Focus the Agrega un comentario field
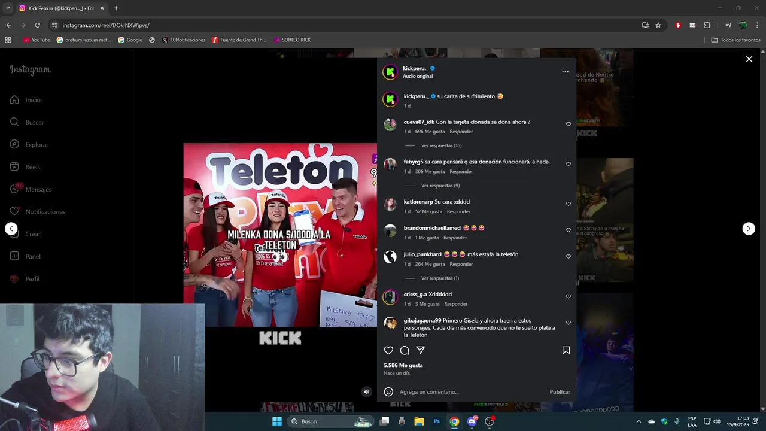This screenshot has width=766, height=431. coord(472,392)
